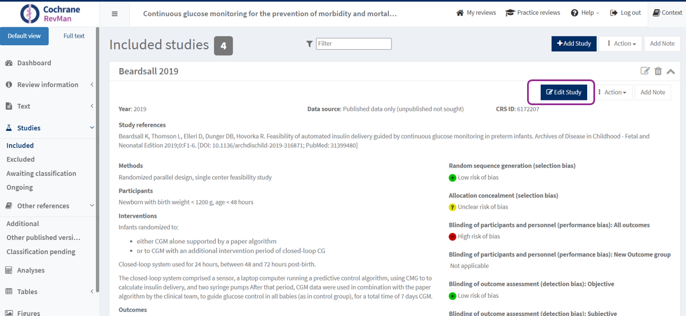The width and height of the screenshot is (686, 316).
Task: Click the Filter input field
Action: tap(354, 43)
